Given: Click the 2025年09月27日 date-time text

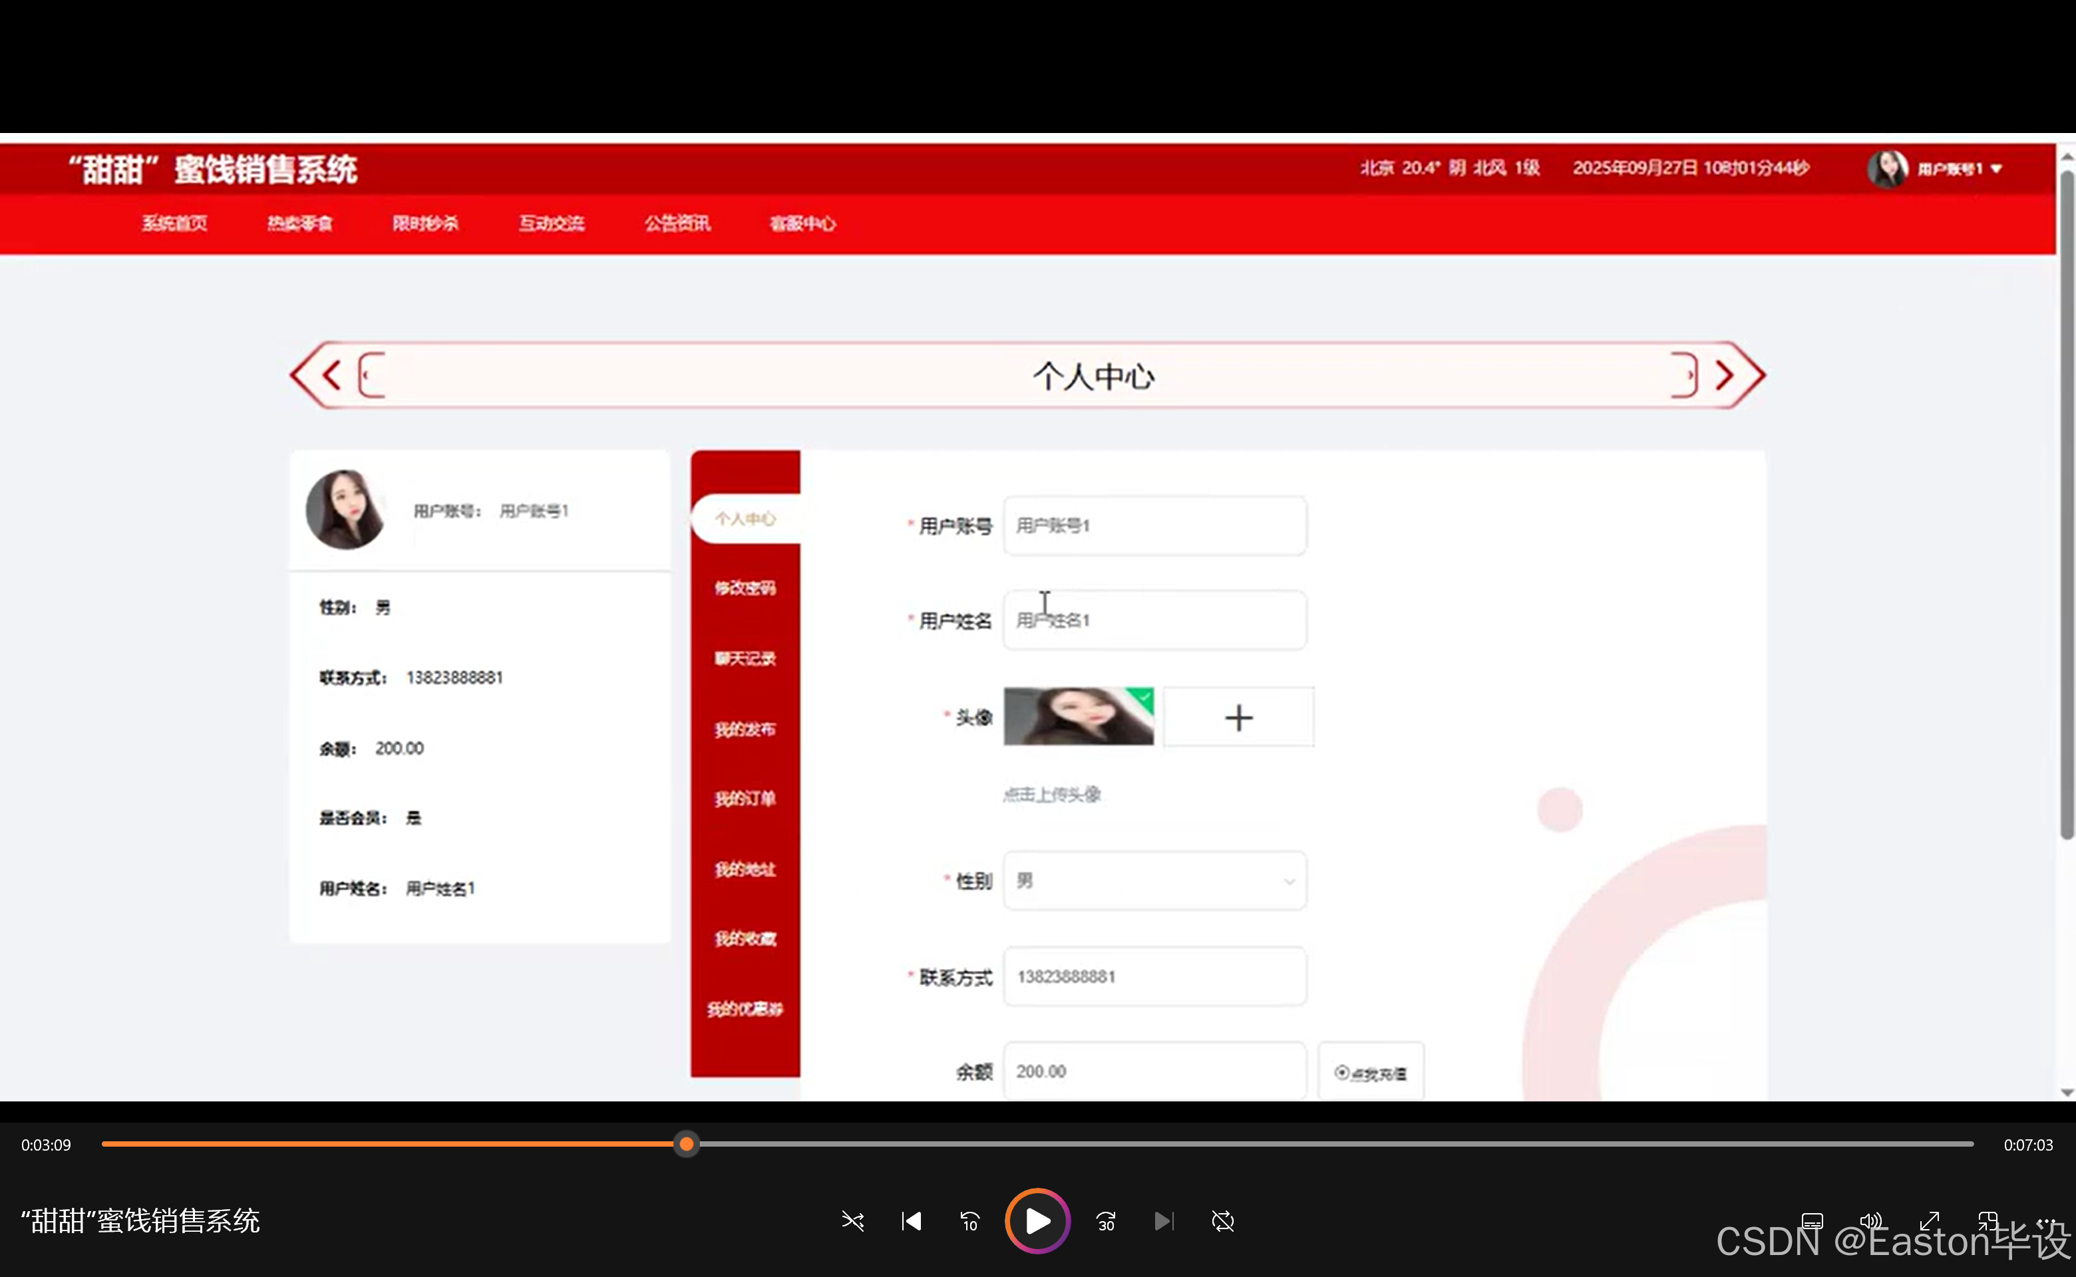Looking at the screenshot, I should [1691, 168].
